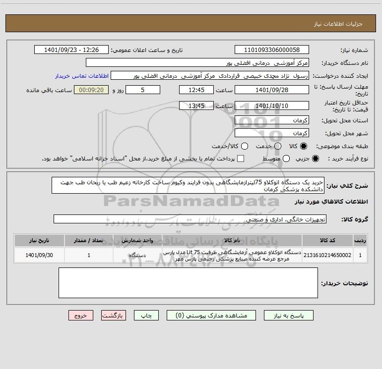Screen dimensions: 382x369
Task: Select the جزیی purchase type radio
Action: (x=315, y=158)
